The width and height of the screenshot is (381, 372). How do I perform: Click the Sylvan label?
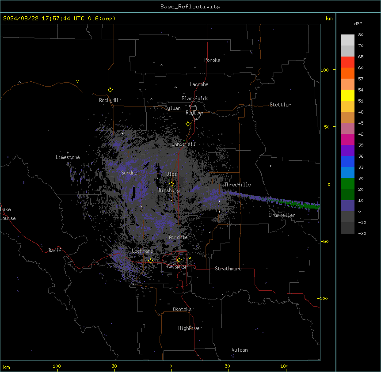click(x=172, y=108)
